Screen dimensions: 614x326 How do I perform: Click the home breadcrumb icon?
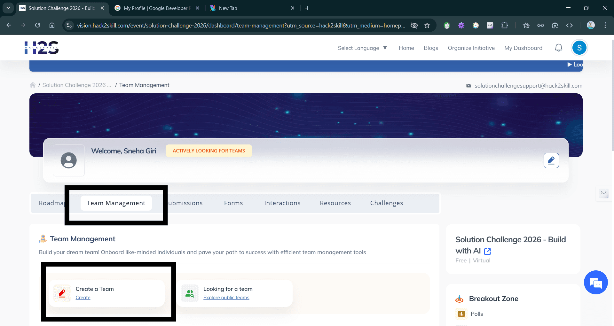click(33, 85)
